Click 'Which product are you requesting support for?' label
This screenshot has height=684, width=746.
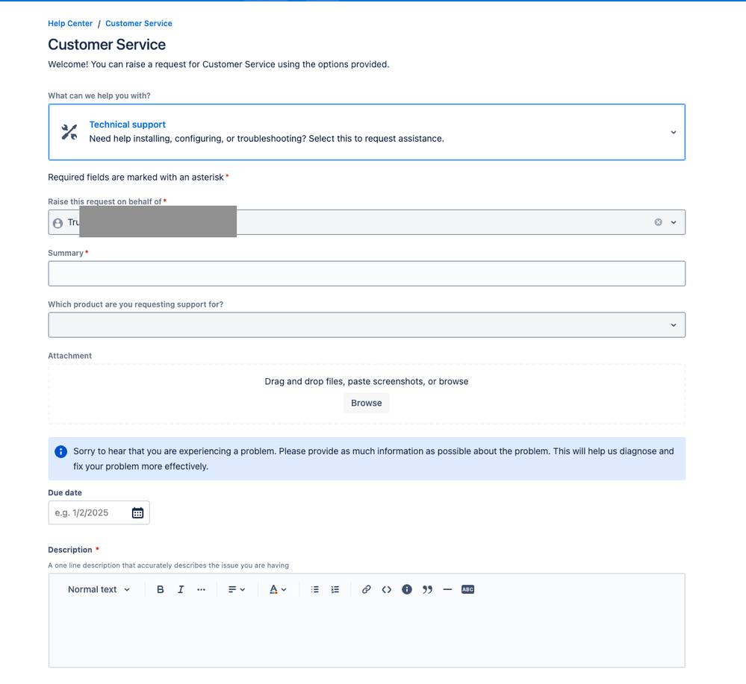tap(136, 304)
